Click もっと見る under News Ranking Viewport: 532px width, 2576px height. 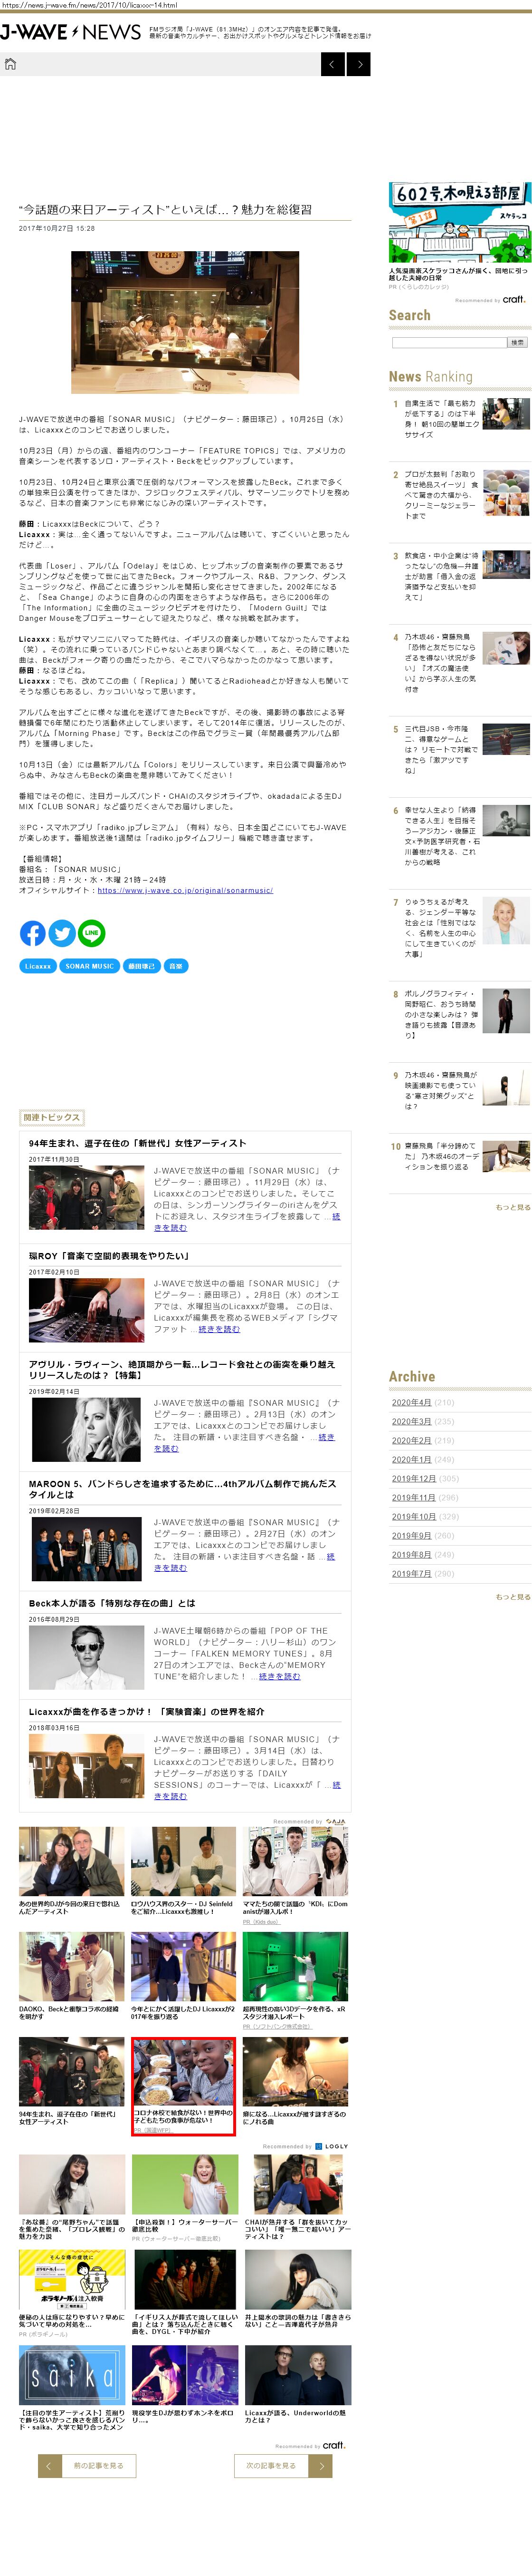coord(513,1207)
